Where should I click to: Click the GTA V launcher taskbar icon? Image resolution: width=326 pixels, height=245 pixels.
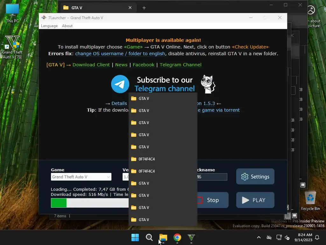click(x=191, y=237)
